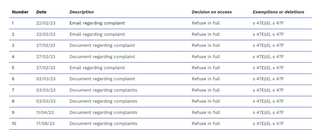
Task: Select the Exemptions or deletions header
Action: pos(278,12)
